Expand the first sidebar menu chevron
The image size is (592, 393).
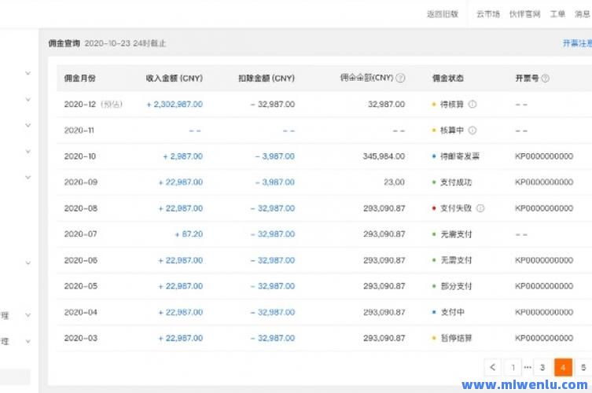[28, 74]
